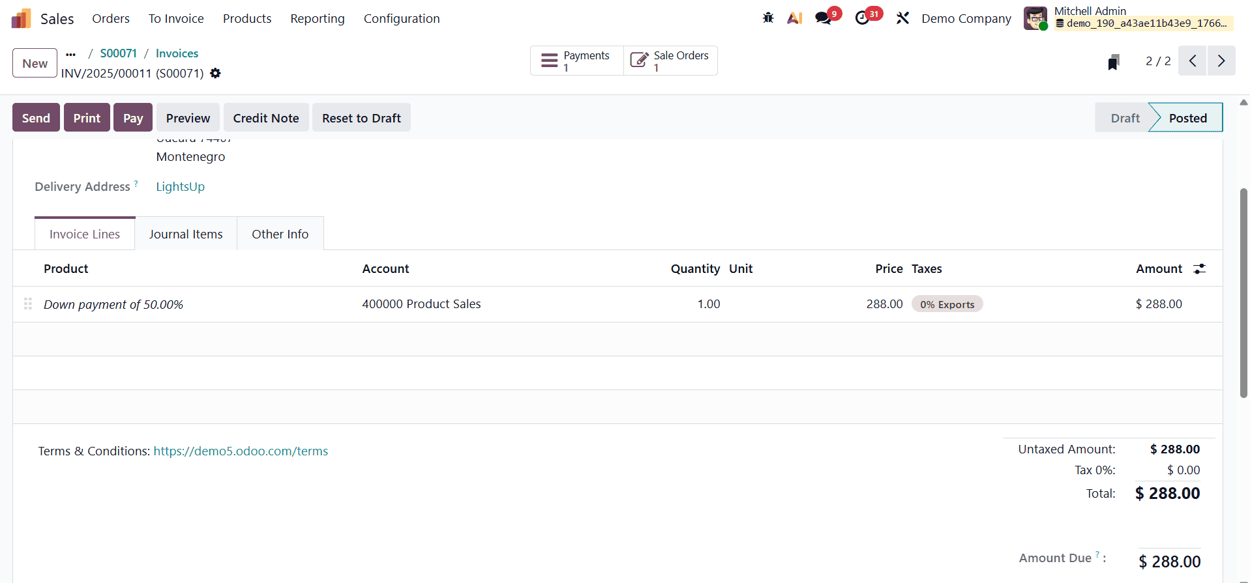Open the debug bug icon menu
Image resolution: width=1250 pixels, height=583 pixels.
[x=768, y=18]
